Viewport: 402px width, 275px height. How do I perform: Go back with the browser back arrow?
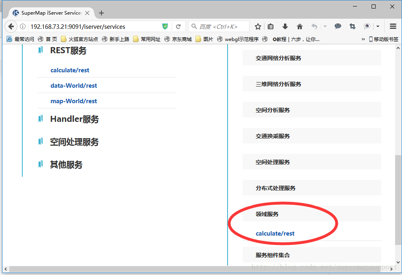coord(11,26)
